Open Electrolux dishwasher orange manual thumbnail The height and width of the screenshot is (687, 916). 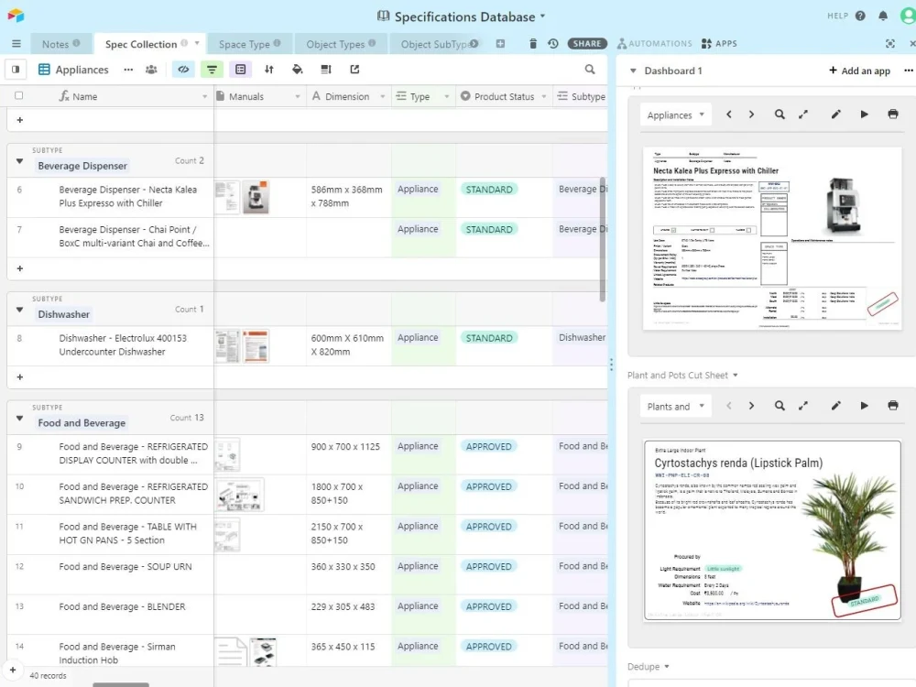(x=256, y=346)
